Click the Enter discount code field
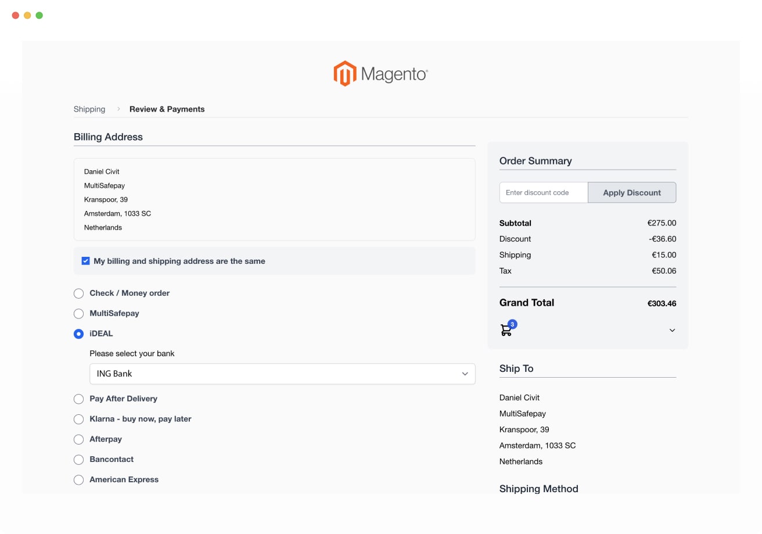762x534 pixels. click(x=544, y=192)
